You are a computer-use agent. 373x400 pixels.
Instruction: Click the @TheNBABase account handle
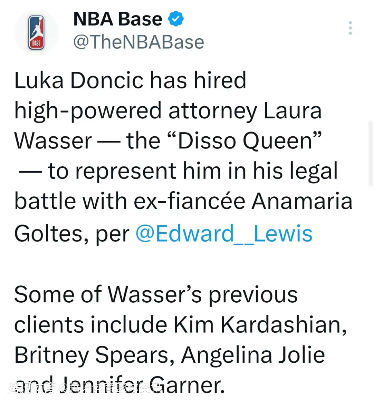pyautogui.click(x=138, y=42)
